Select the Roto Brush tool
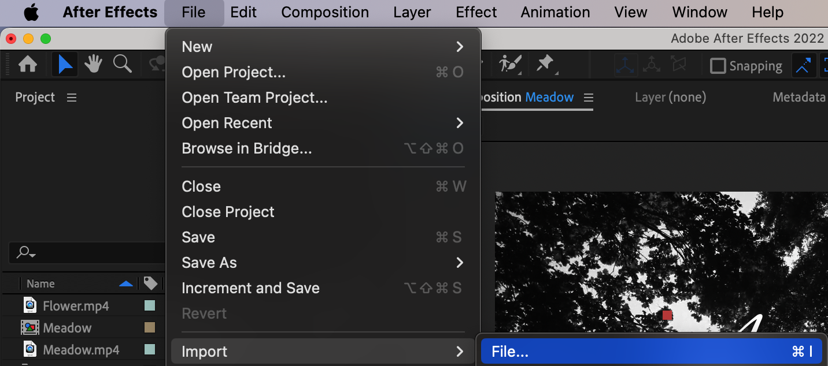 pos(511,65)
